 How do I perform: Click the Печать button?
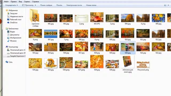(59, 5)
